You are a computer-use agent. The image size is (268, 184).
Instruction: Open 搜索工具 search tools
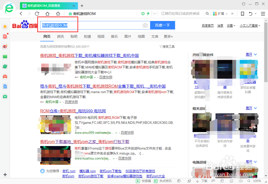(167, 47)
